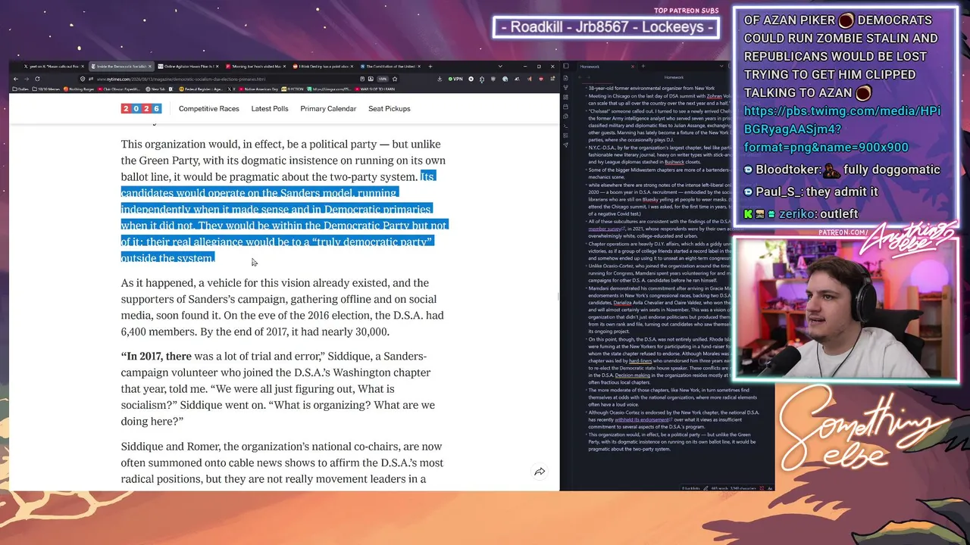Open the 'withheld its endorsement' link in Obsidian
Viewport: 970px width, 545px height.
tap(642, 419)
